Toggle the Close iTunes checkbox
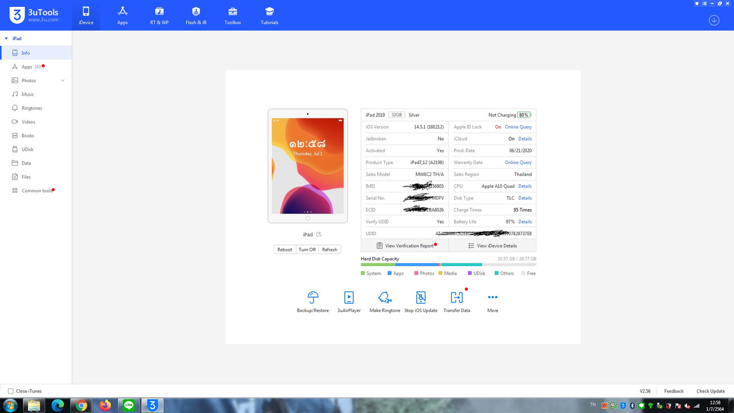This screenshot has height=413, width=734. (10, 391)
